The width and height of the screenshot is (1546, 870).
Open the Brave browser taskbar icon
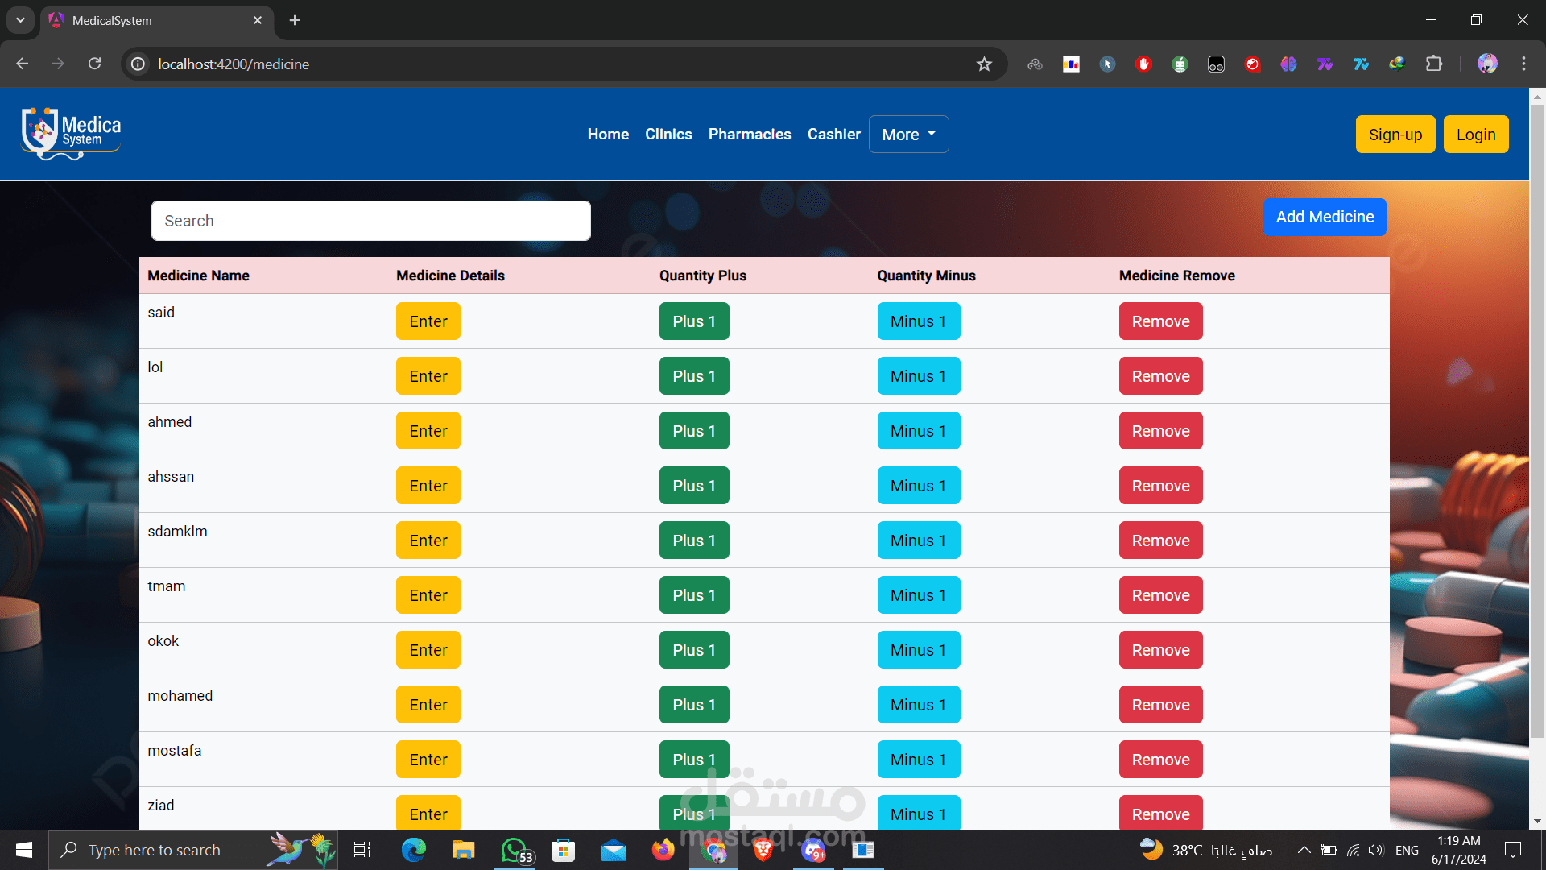[763, 850]
